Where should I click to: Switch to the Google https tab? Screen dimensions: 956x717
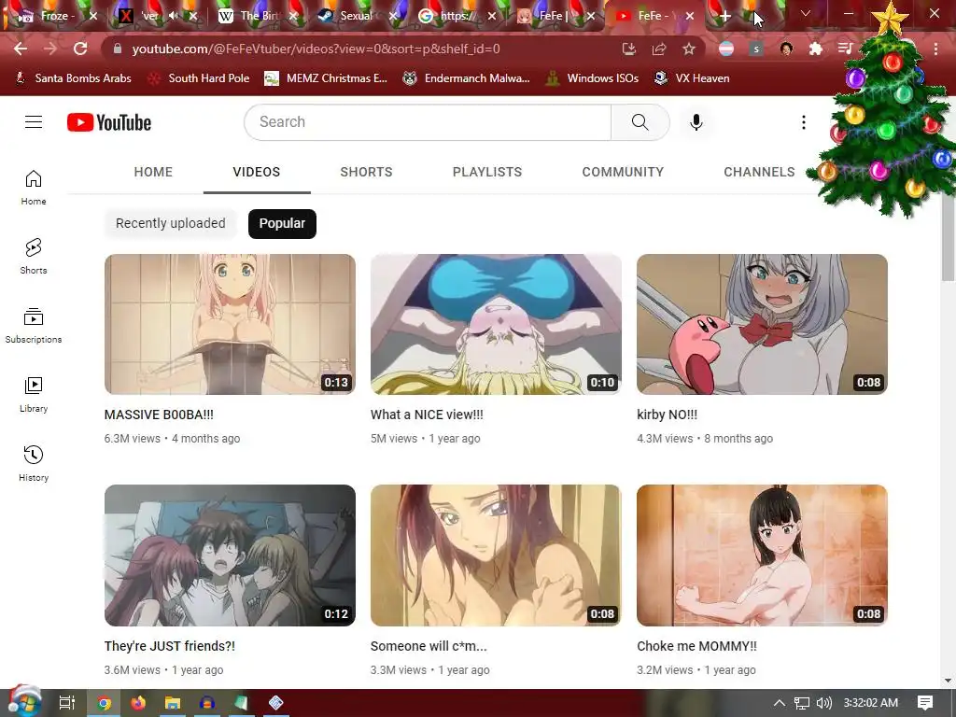point(456,16)
